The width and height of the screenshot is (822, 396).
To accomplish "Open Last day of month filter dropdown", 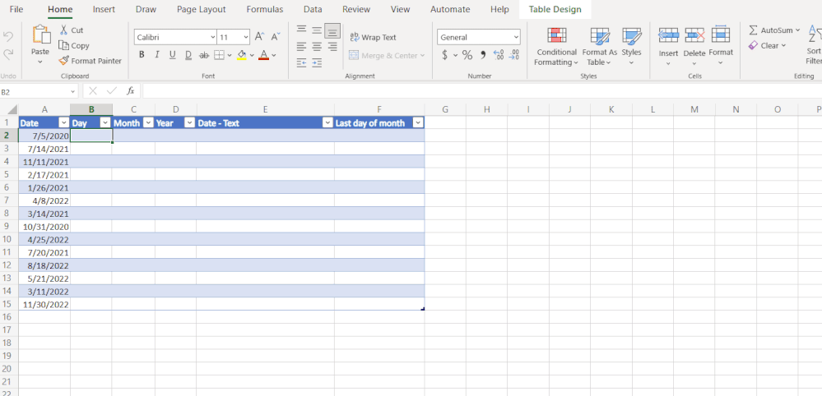I will click(418, 123).
